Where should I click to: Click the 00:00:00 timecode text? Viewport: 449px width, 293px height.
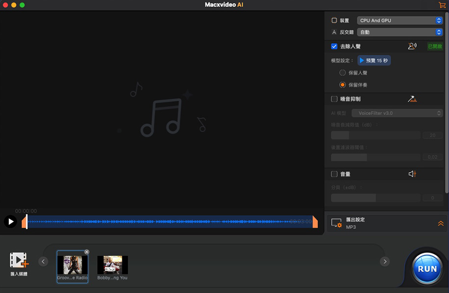coord(26,211)
